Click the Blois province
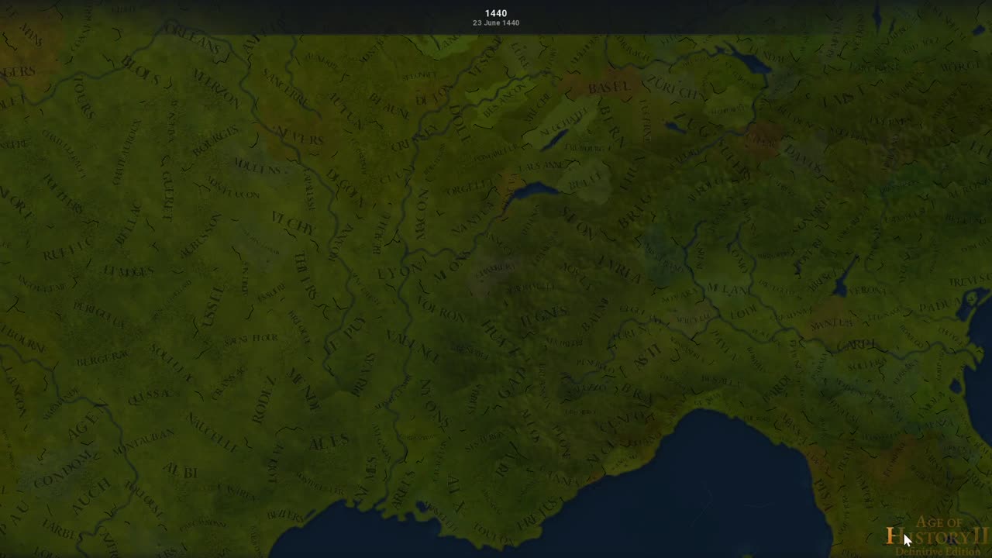The image size is (992, 558). [x=140, y=70]
